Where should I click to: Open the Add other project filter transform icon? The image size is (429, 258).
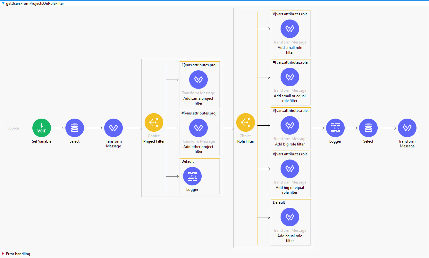coord(198,128)
